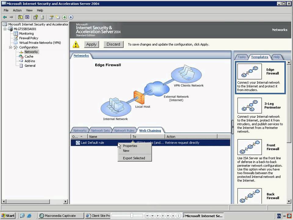This screenshot has height=220, width=293.
Task: Toggle the Show/Hide Console Tree icon
Action: 27,17
